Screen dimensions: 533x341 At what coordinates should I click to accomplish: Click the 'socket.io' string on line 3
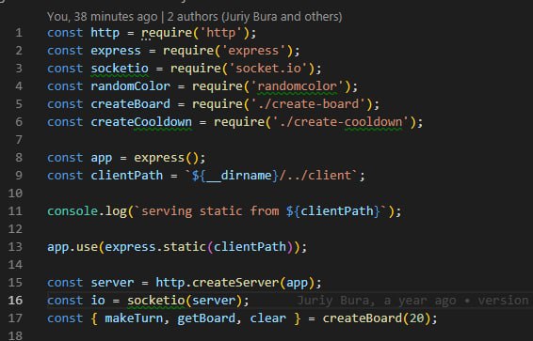(x=268, y=69)
